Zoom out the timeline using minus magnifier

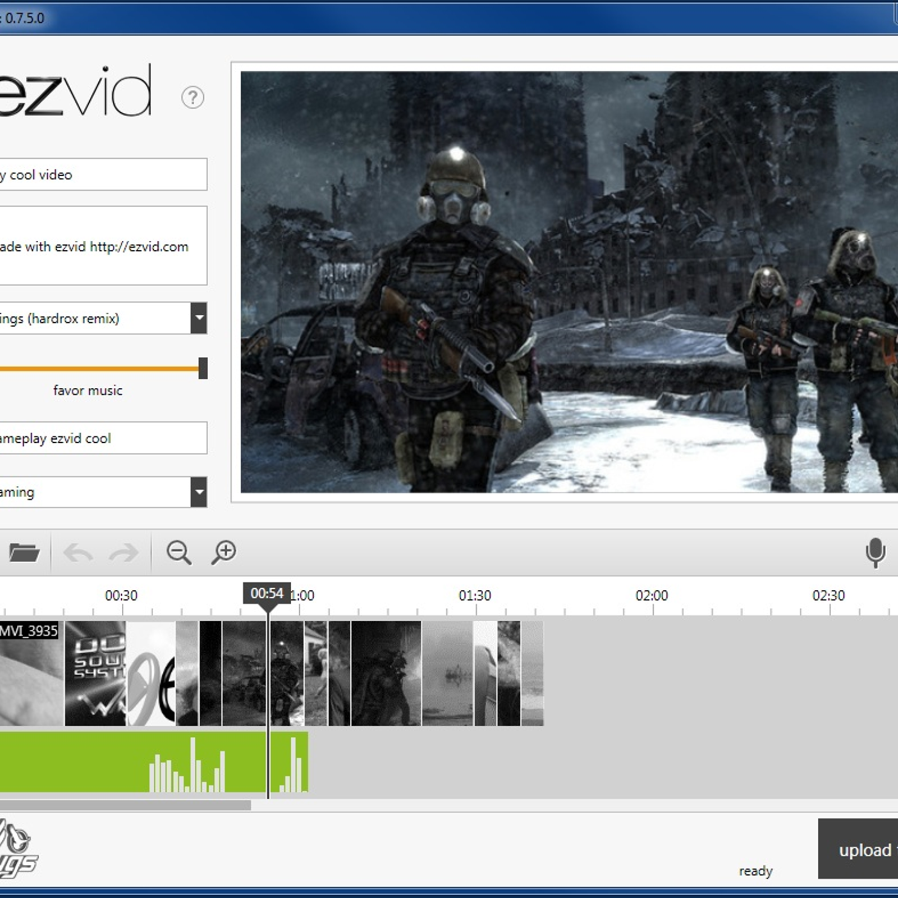pos(179,552)
